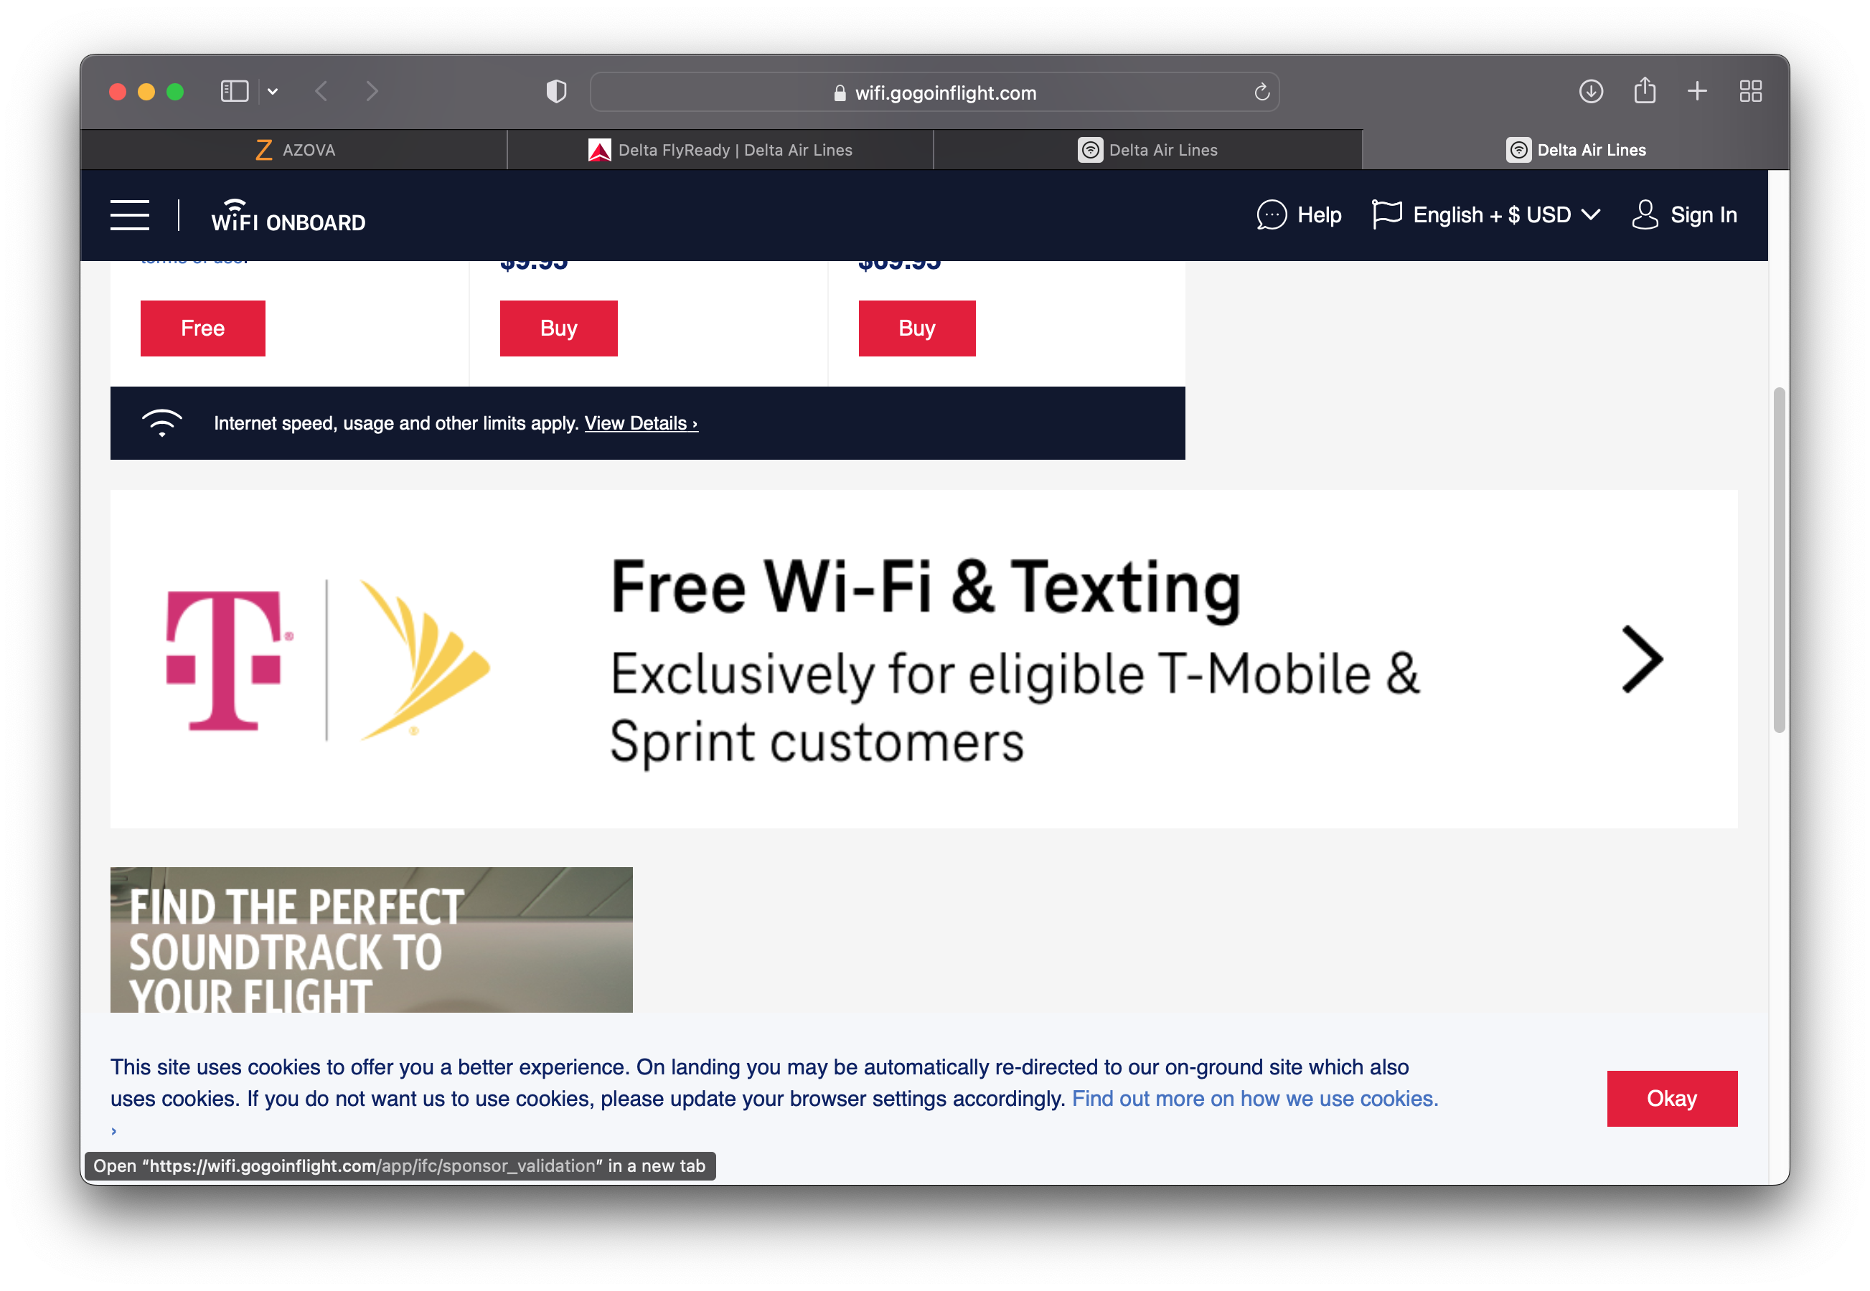Click the page vertical scrollbar thumb
The image size is (1870, 1291).
1779,559
